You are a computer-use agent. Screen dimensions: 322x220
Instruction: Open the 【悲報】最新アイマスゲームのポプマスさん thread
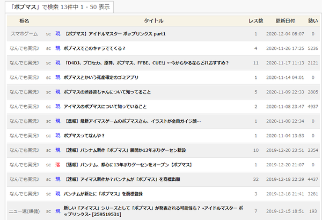132,121
